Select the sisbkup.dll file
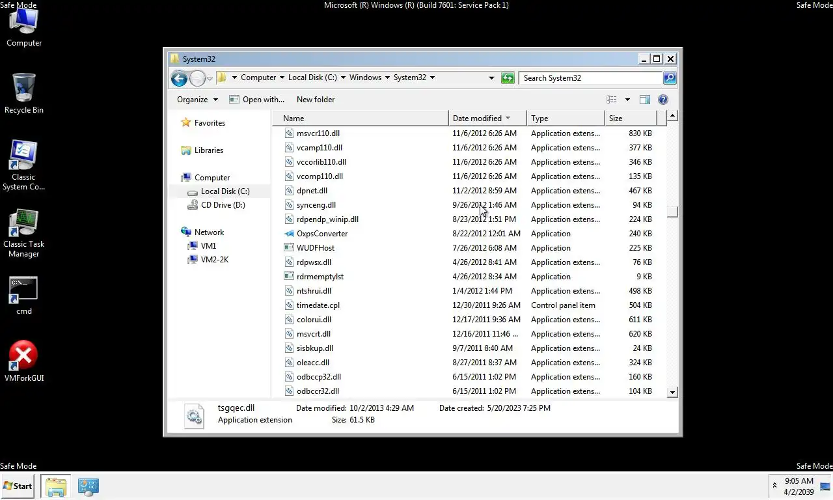The width and height of the screenshot is (833, 500). coord(315,348)
